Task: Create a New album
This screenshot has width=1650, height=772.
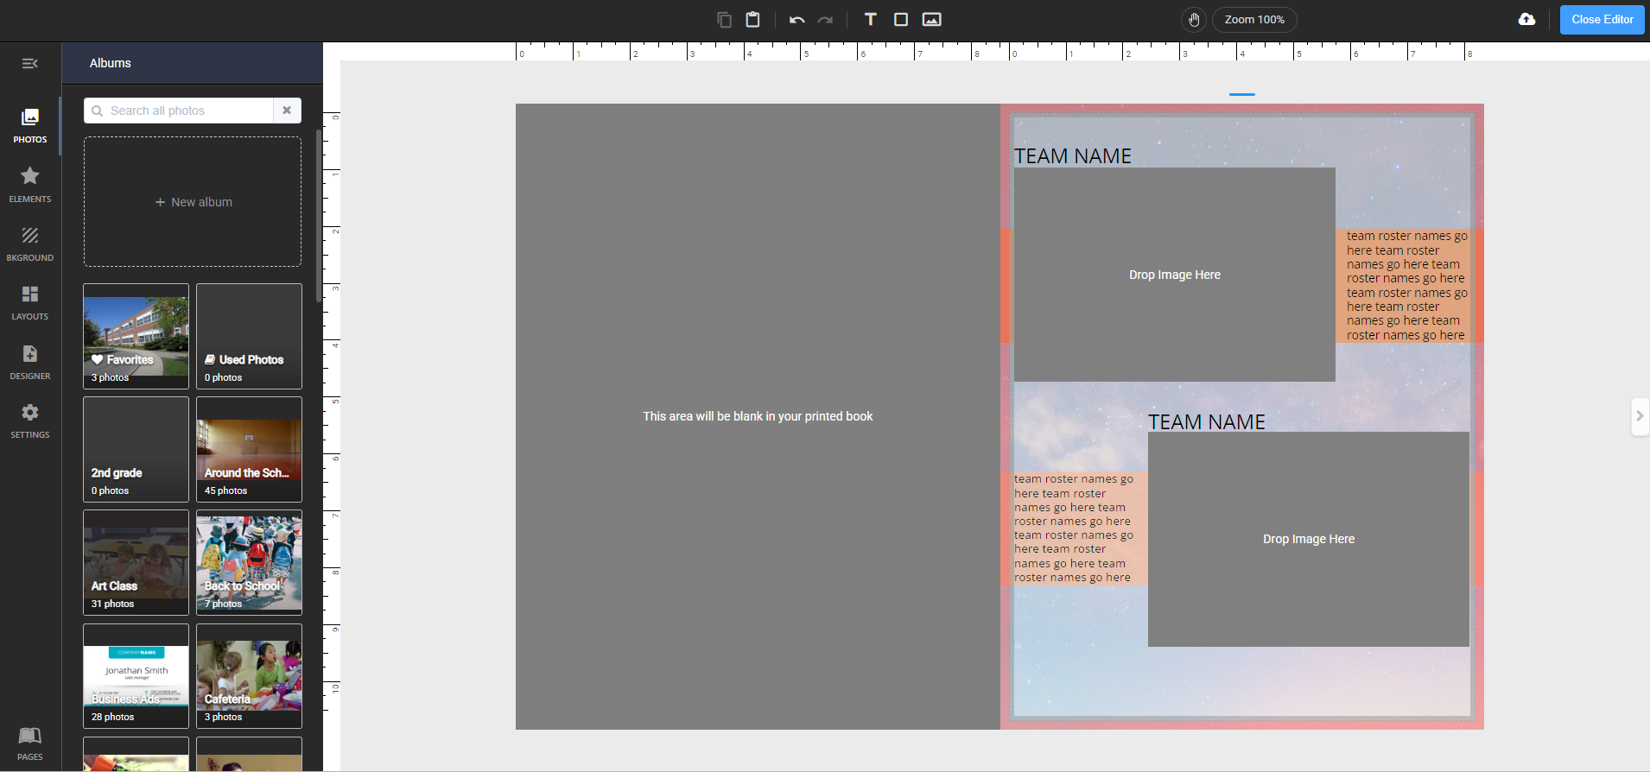Action: (x=193, y=202)
